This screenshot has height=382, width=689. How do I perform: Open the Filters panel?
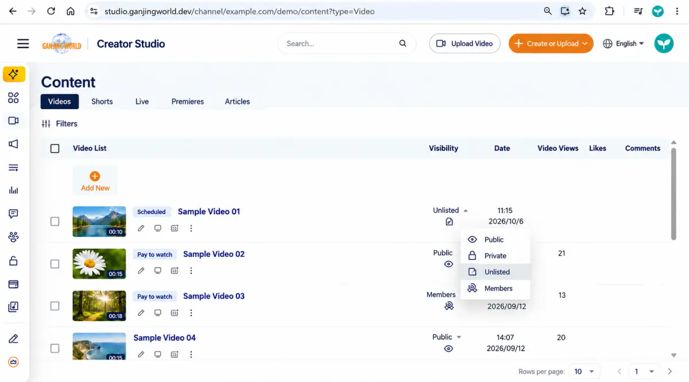(x=60, y=124)
